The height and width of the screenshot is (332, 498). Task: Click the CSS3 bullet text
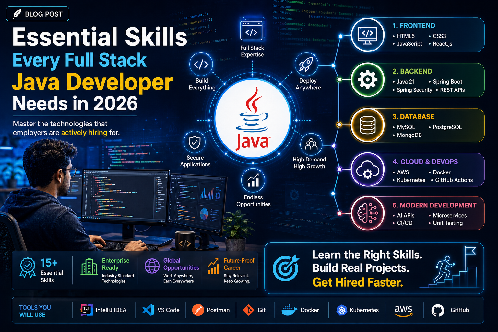439,36
